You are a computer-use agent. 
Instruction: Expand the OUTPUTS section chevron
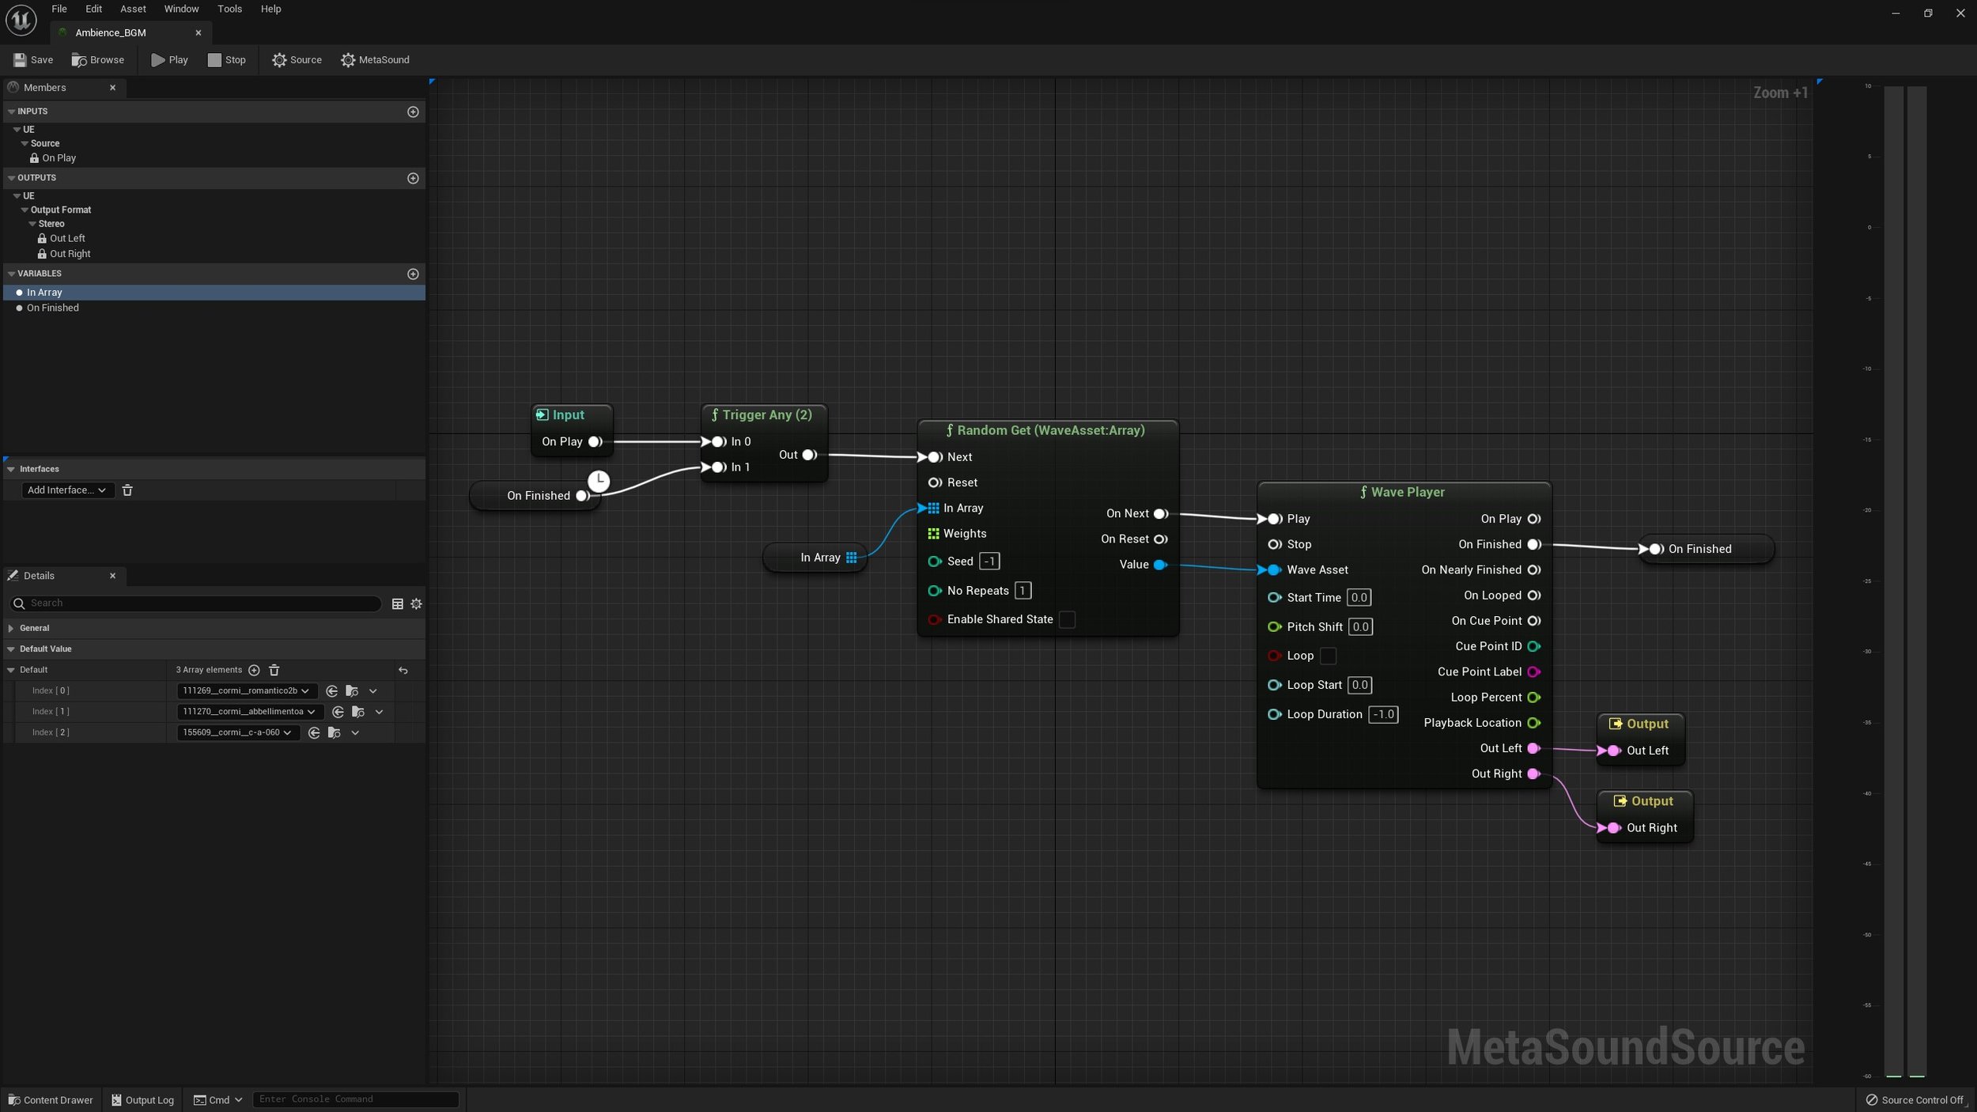pyautogui.click(x=11, y=178)
